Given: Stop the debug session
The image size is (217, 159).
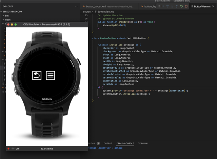Looking at the screenshot, I should coord(186,6).
